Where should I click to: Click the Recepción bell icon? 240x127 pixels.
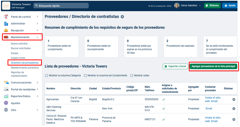point(6,30)
